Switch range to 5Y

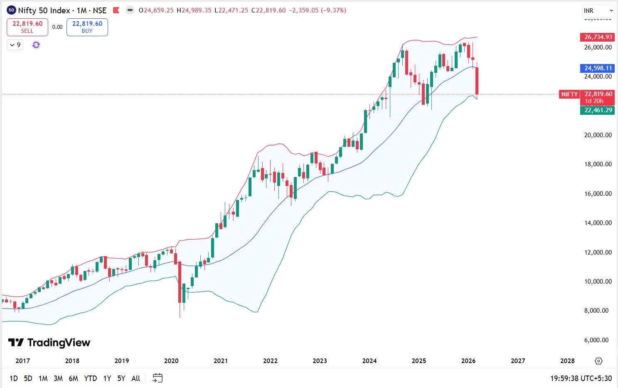pos(121,378)
